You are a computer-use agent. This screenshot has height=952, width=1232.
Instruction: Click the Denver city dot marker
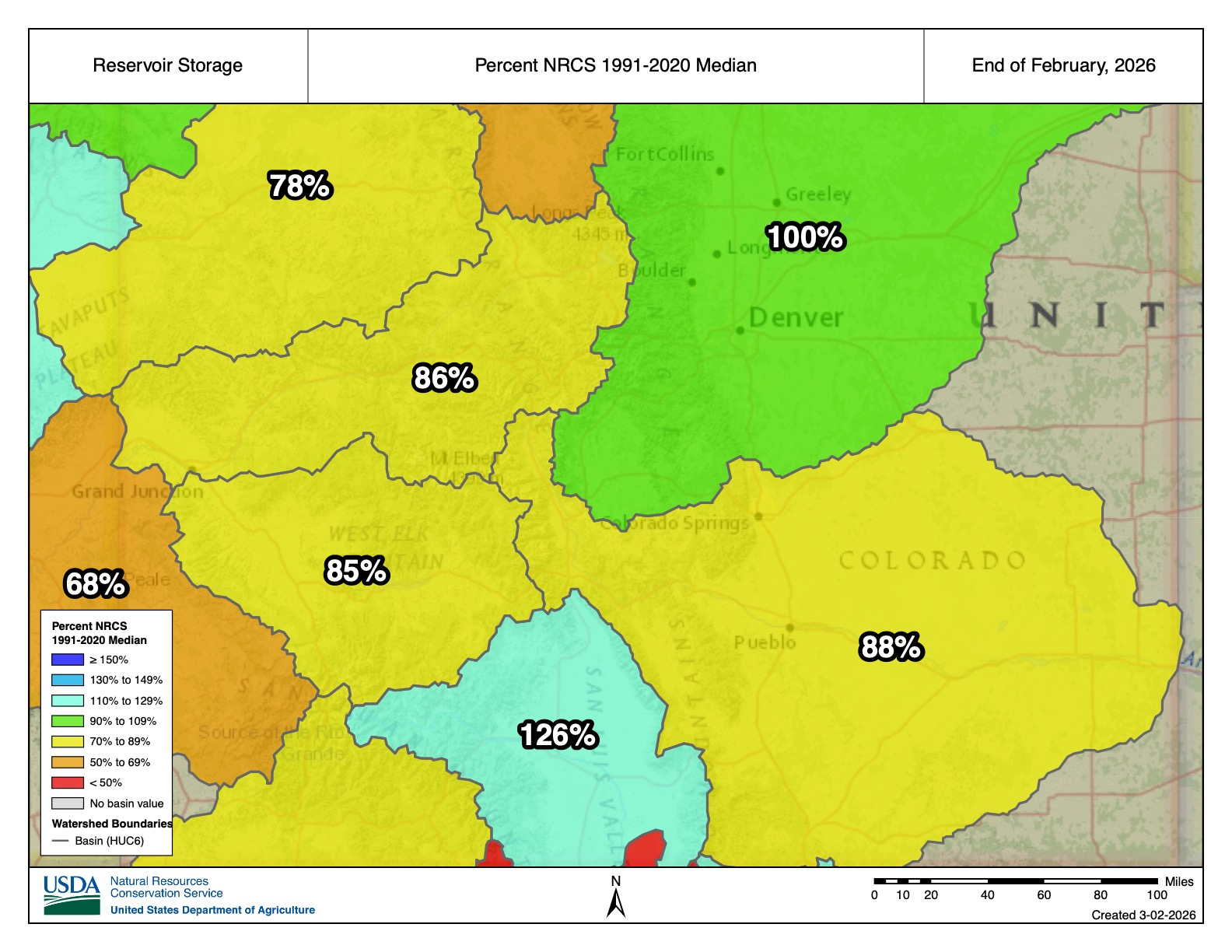[x=740, y=331]
